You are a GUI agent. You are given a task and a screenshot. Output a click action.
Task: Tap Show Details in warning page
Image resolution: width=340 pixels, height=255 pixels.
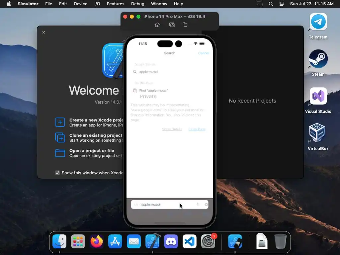pyautogui.click(x=172, y=129)
